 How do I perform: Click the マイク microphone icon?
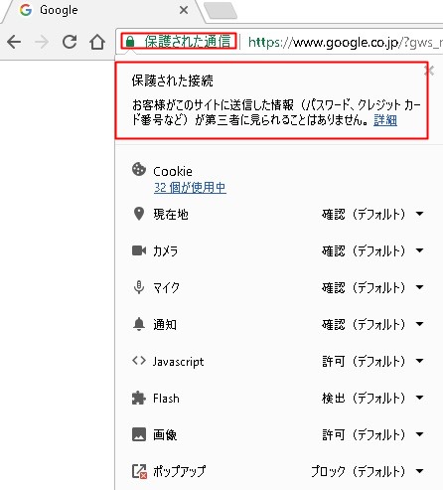click(x=139, y=287)
